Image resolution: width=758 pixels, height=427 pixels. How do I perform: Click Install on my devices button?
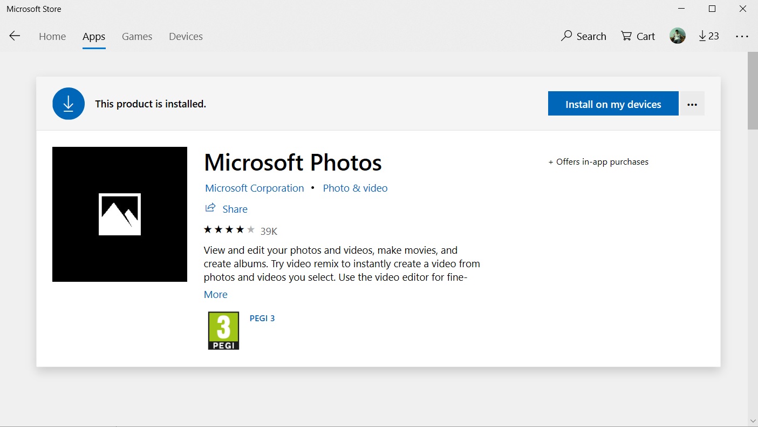coord(613,104)
